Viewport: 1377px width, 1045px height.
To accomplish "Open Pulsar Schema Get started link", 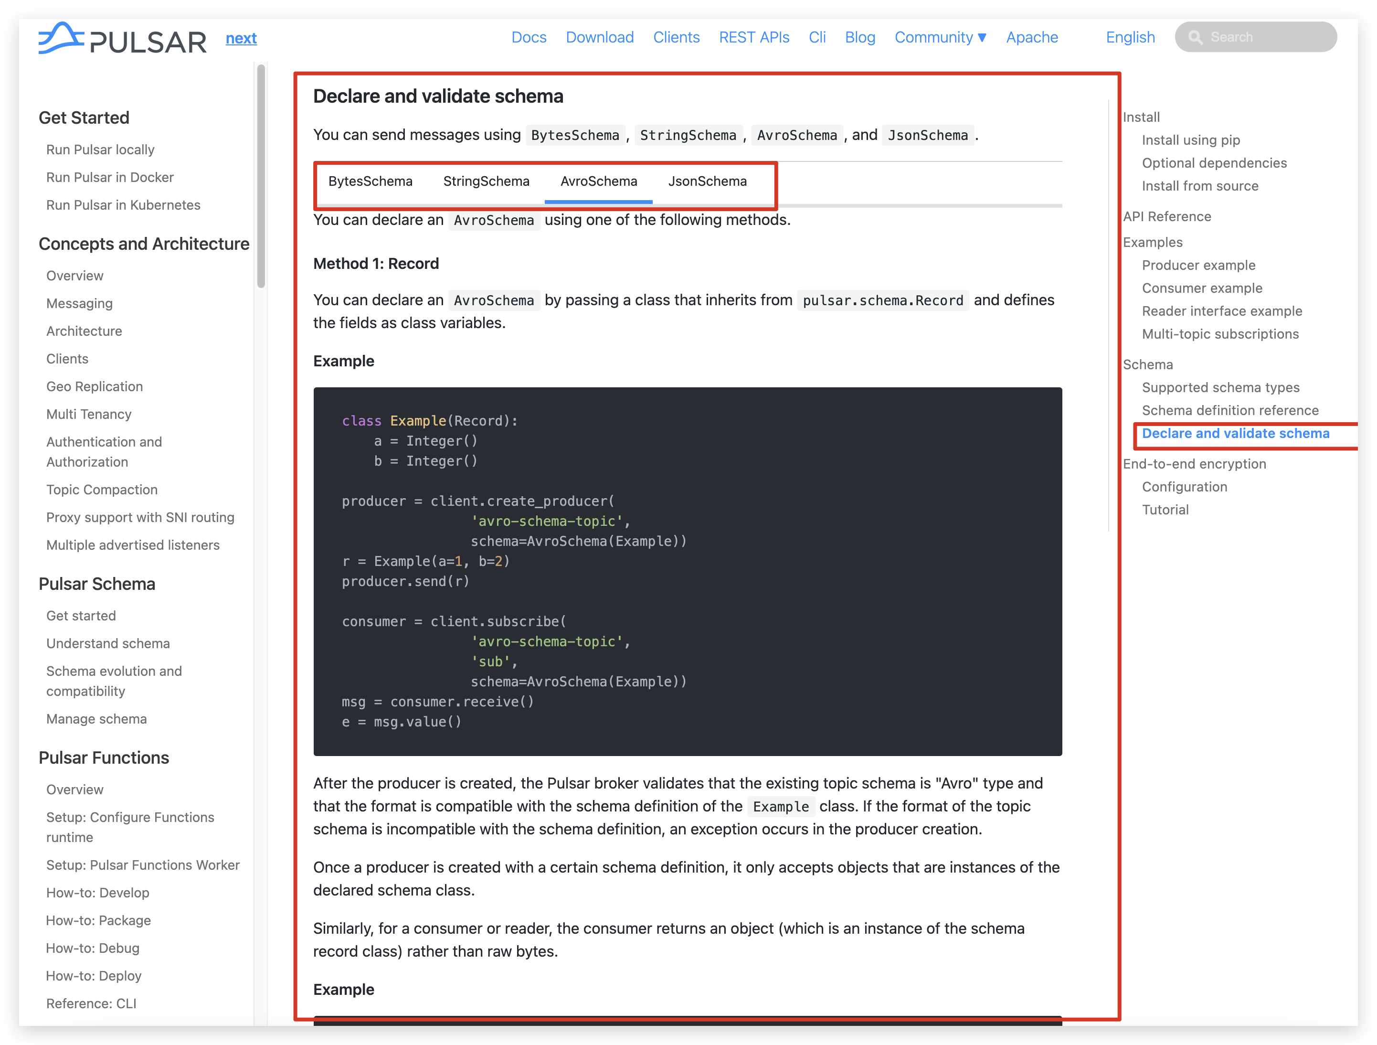I will click(81, 616).
